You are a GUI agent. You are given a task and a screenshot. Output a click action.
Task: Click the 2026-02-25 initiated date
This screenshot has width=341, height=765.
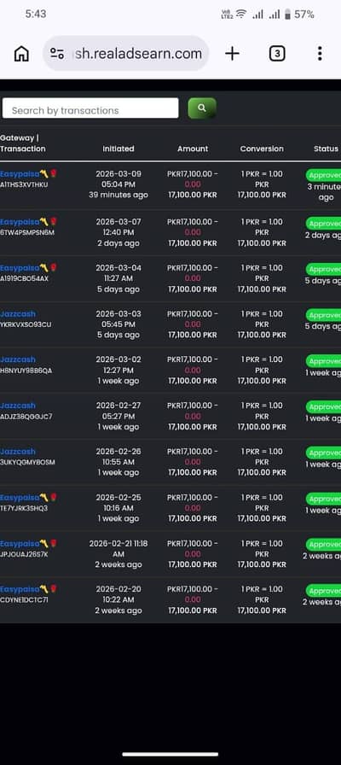click(118, 497)
